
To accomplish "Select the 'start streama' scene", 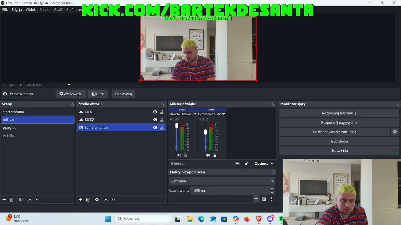I will pyautogui.click(x=38, y=112).
